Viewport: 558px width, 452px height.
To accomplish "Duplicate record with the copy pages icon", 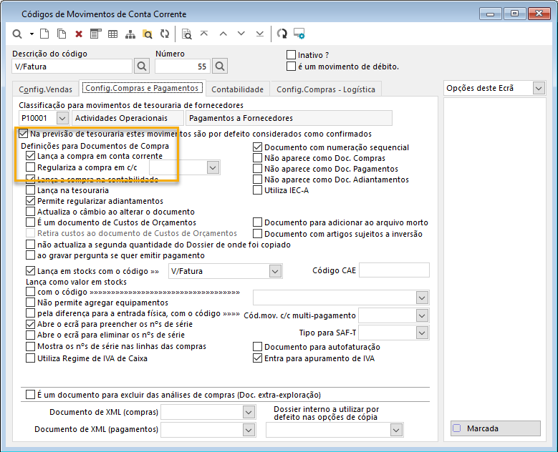I will [62, 34].
